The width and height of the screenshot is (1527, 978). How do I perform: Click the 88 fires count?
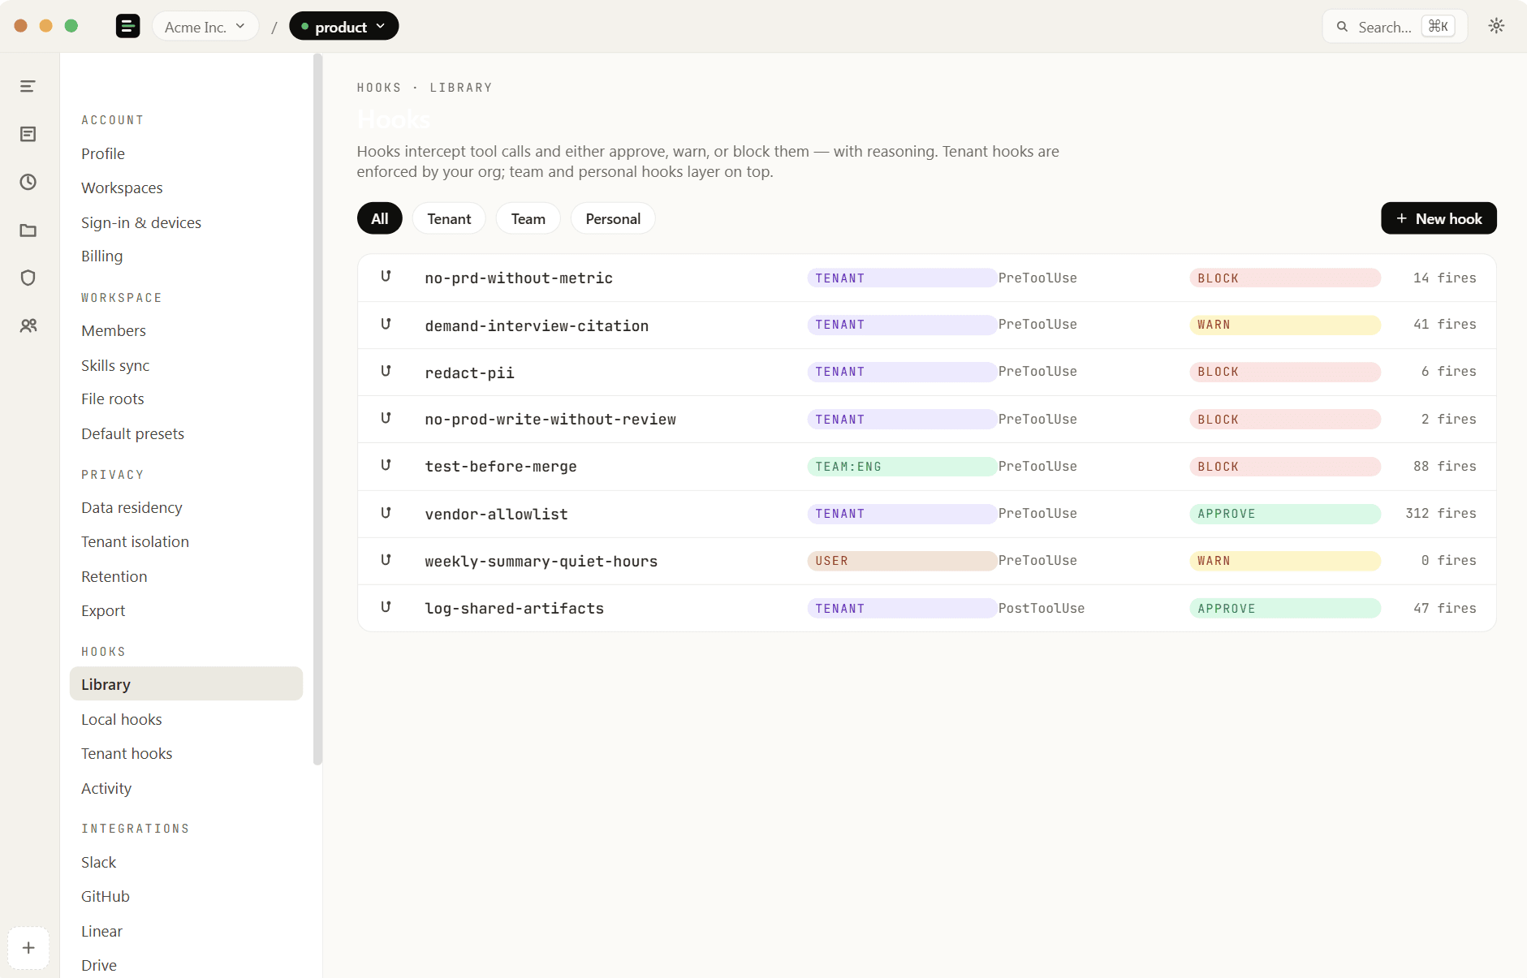point(1445,466)
